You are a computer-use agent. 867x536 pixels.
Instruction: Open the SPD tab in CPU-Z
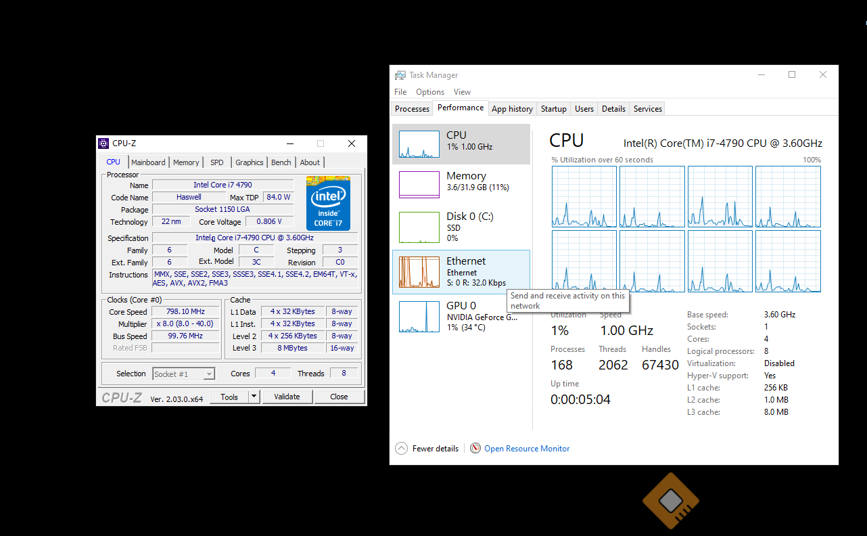pyautogui.click(x=216, y=162)
